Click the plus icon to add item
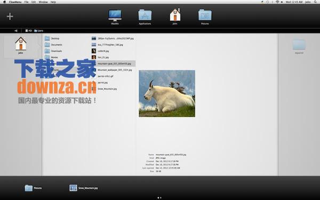The height and width of the screenshot is (200, 320). (x=10, y=17)
